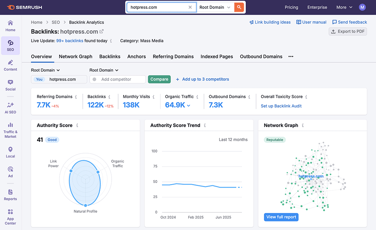Open the More menu in header
Screen dimensions: 376x230
(344, 7)
